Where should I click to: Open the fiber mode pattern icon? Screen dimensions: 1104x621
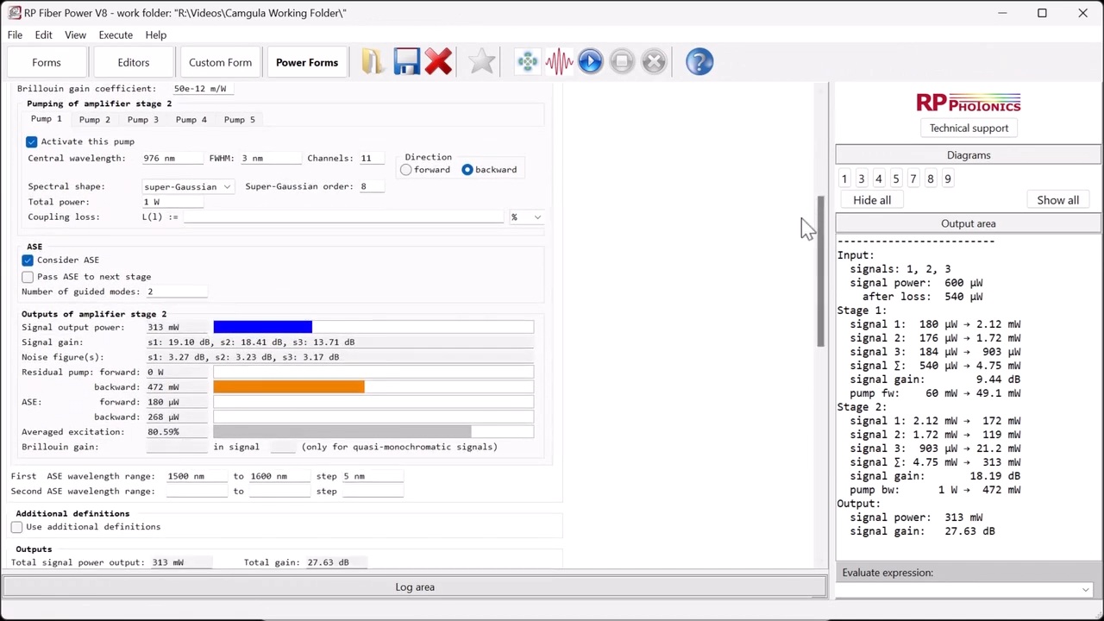tap(527, 62)
